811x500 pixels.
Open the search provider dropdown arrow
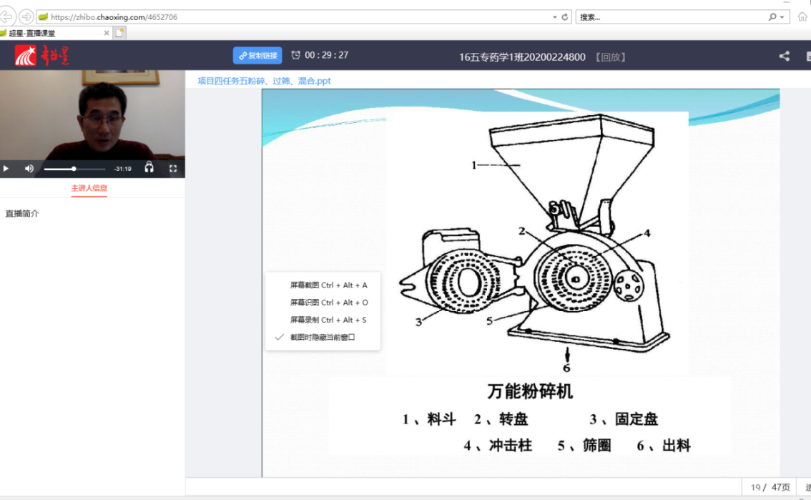click(782, 16)
